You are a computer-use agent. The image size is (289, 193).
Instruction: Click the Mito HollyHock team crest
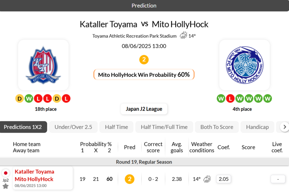[x=245, y=65]
